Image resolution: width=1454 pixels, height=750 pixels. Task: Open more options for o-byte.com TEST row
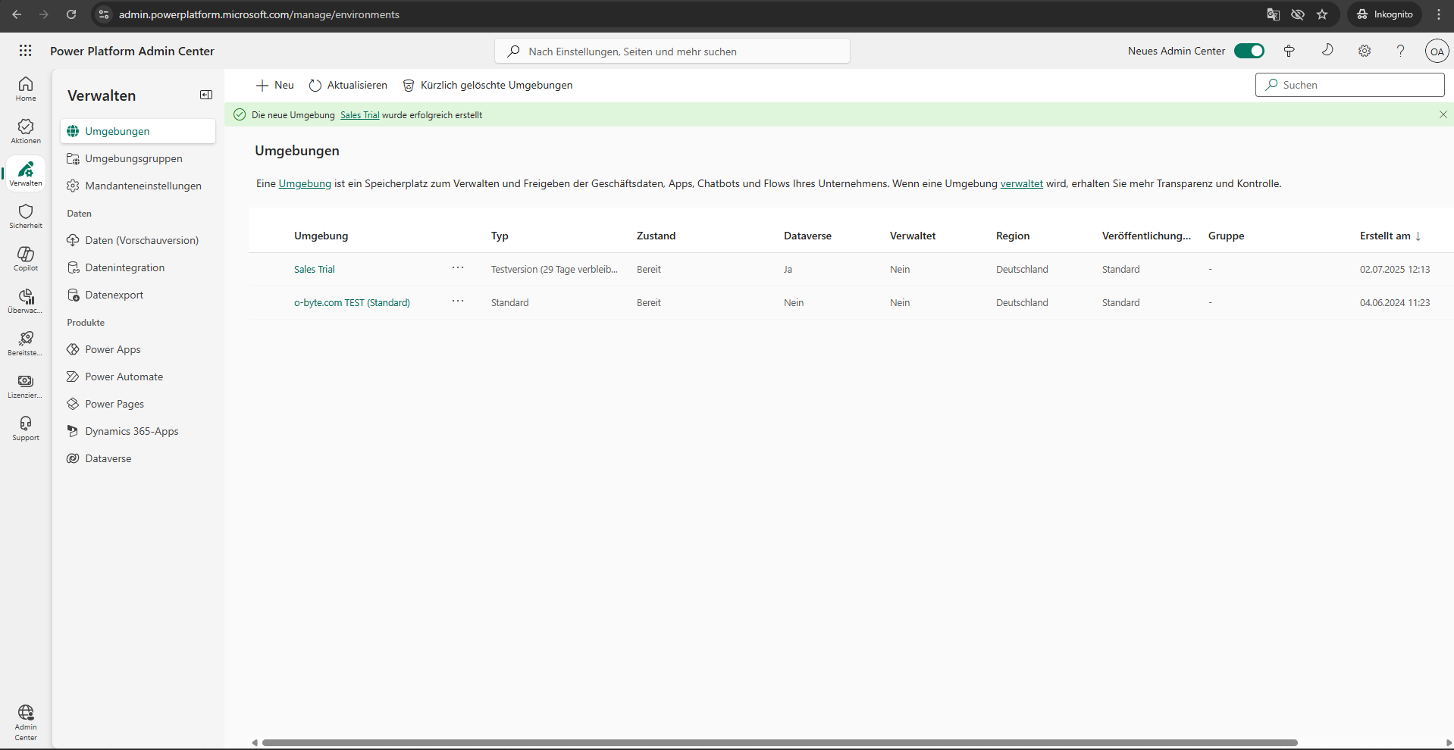pos(458,302)
